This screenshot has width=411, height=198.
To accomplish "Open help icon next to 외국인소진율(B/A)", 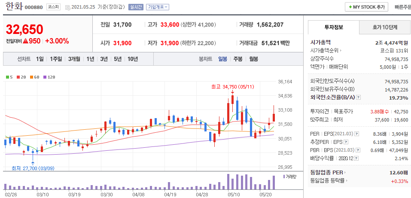I will pyautogui.click(x=359, y=97).
